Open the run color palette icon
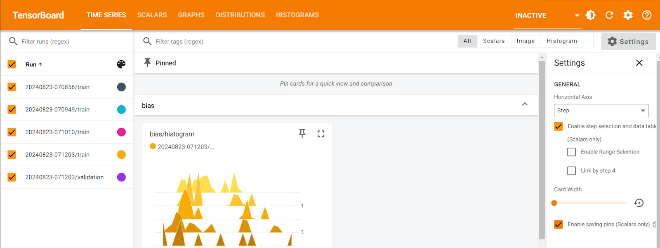Viewport: 660px width, 248px height. click(x=121, y=64)
